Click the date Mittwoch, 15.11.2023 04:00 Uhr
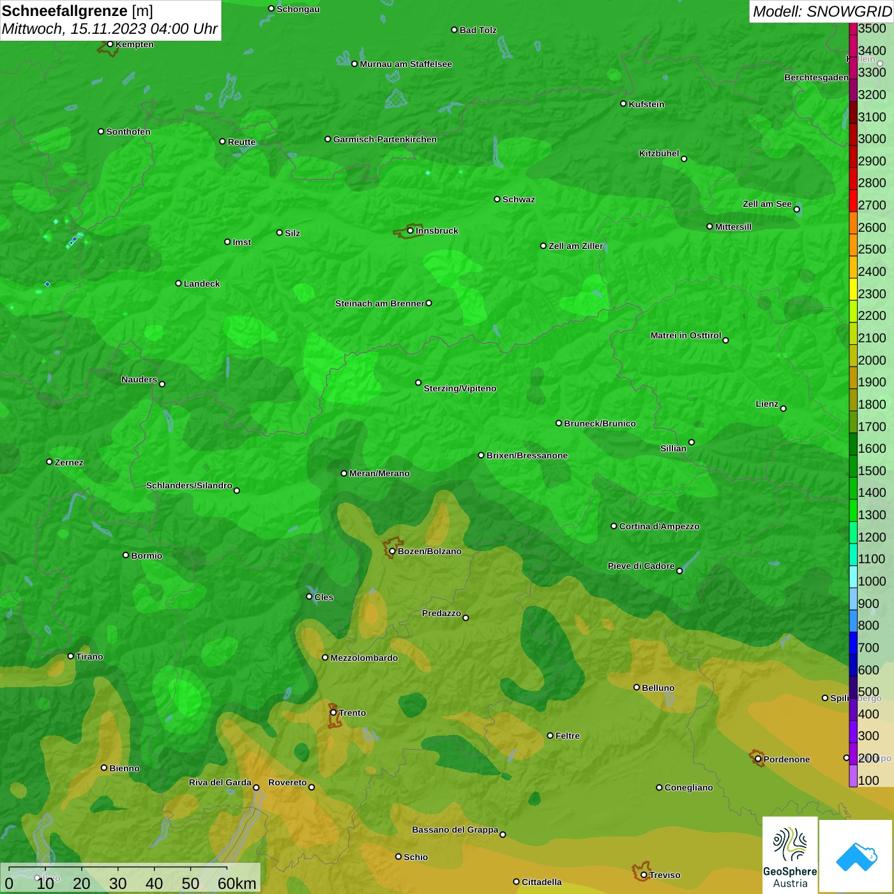This screenshot has height=894, width=894. pos(110,29)
